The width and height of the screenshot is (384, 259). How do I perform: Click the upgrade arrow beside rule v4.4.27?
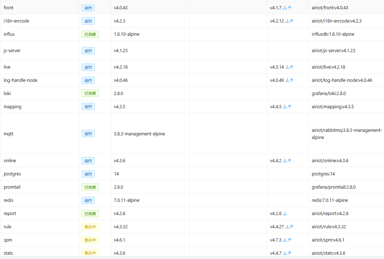pos(292,226)
